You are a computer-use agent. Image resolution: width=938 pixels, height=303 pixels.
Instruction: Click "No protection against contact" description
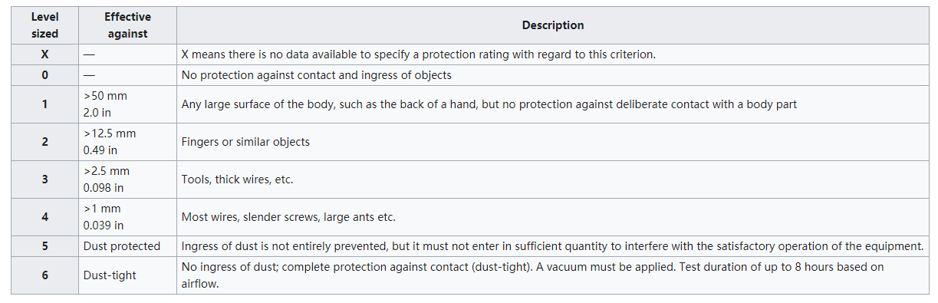click(x=317, y=75)
